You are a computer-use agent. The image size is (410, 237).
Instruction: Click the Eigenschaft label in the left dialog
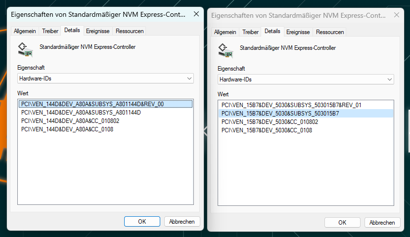pos(31,68)
